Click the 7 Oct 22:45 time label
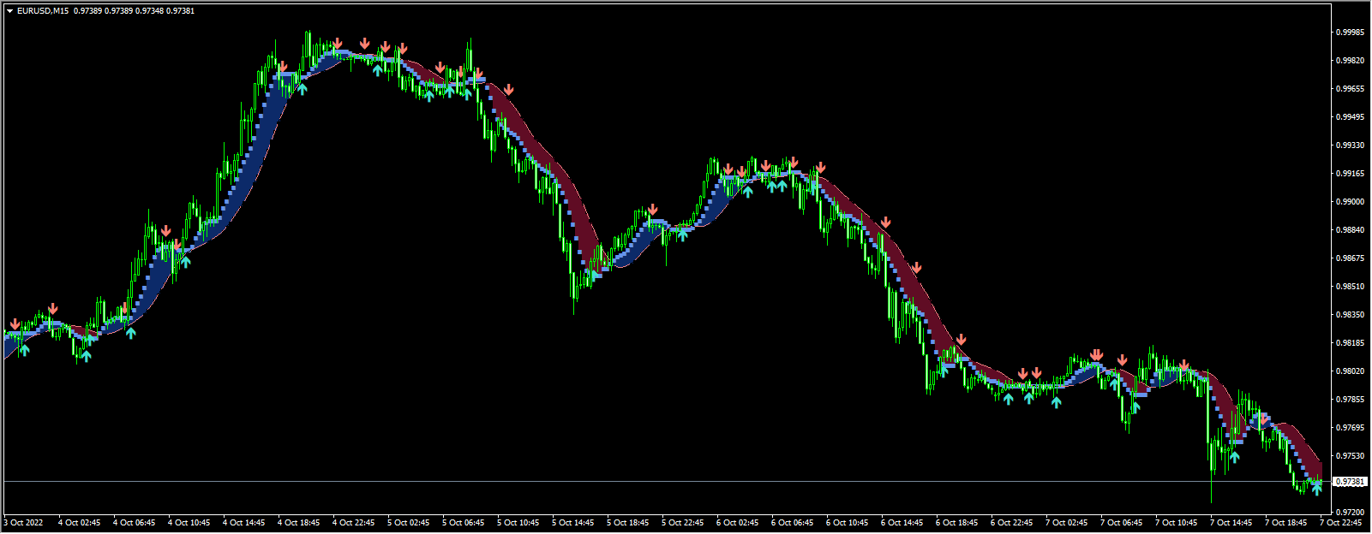Image resolution: width=1372 pixels, height=534 pixels. [1341, 522]
